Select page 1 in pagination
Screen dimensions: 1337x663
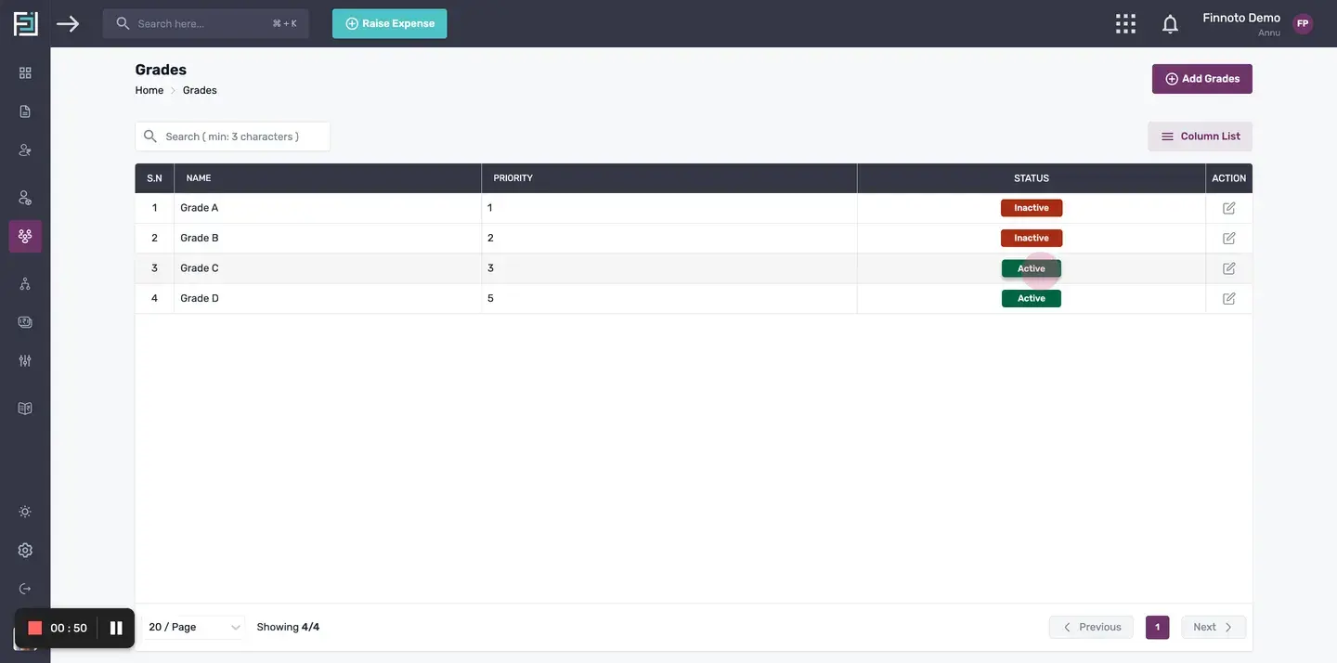point(1157,628)
